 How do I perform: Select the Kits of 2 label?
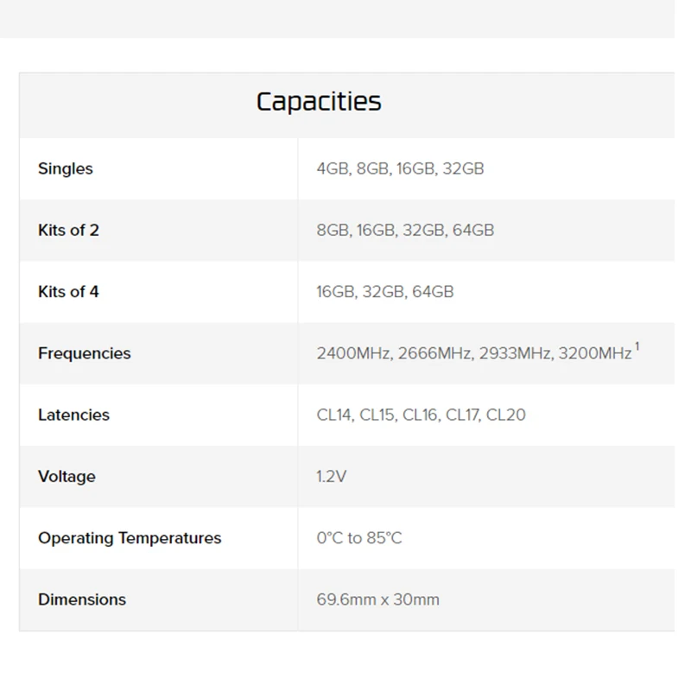(x=68, y=230)
